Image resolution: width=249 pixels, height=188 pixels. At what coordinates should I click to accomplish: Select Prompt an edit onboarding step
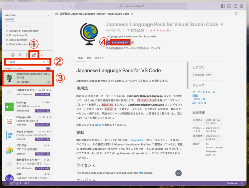tap(18, 35)
